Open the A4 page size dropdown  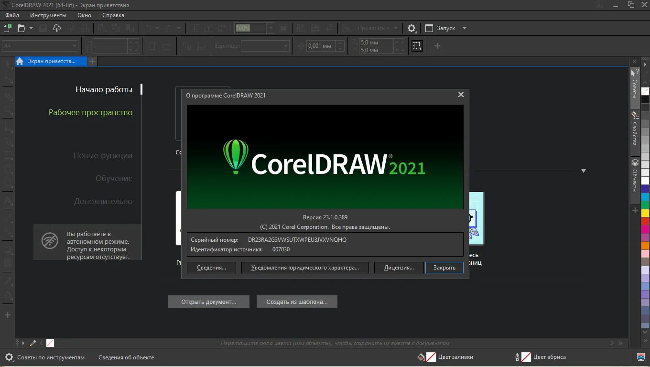click(75, 46)
